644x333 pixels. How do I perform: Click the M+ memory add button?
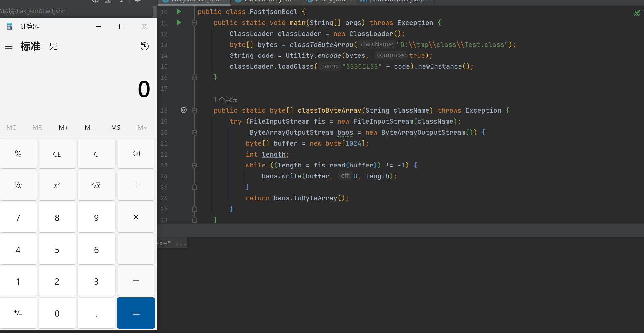(63, 127)
